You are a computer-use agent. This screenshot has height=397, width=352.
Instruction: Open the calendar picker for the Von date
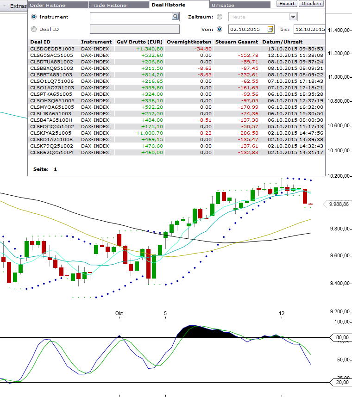(270, 30)
